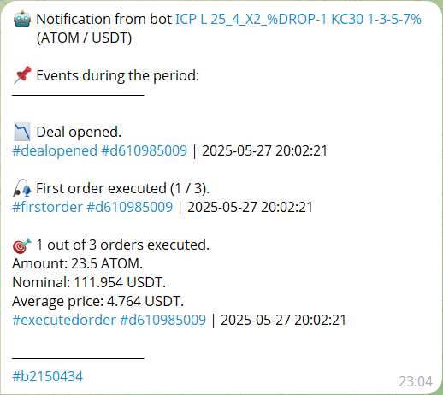This screenshot has height=395, width=443.
Task: Click the 23:04 message timestamp
Action: (416, 381)
